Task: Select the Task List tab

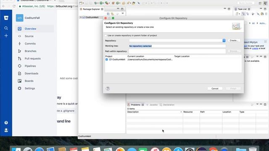Action: [242, 9]
